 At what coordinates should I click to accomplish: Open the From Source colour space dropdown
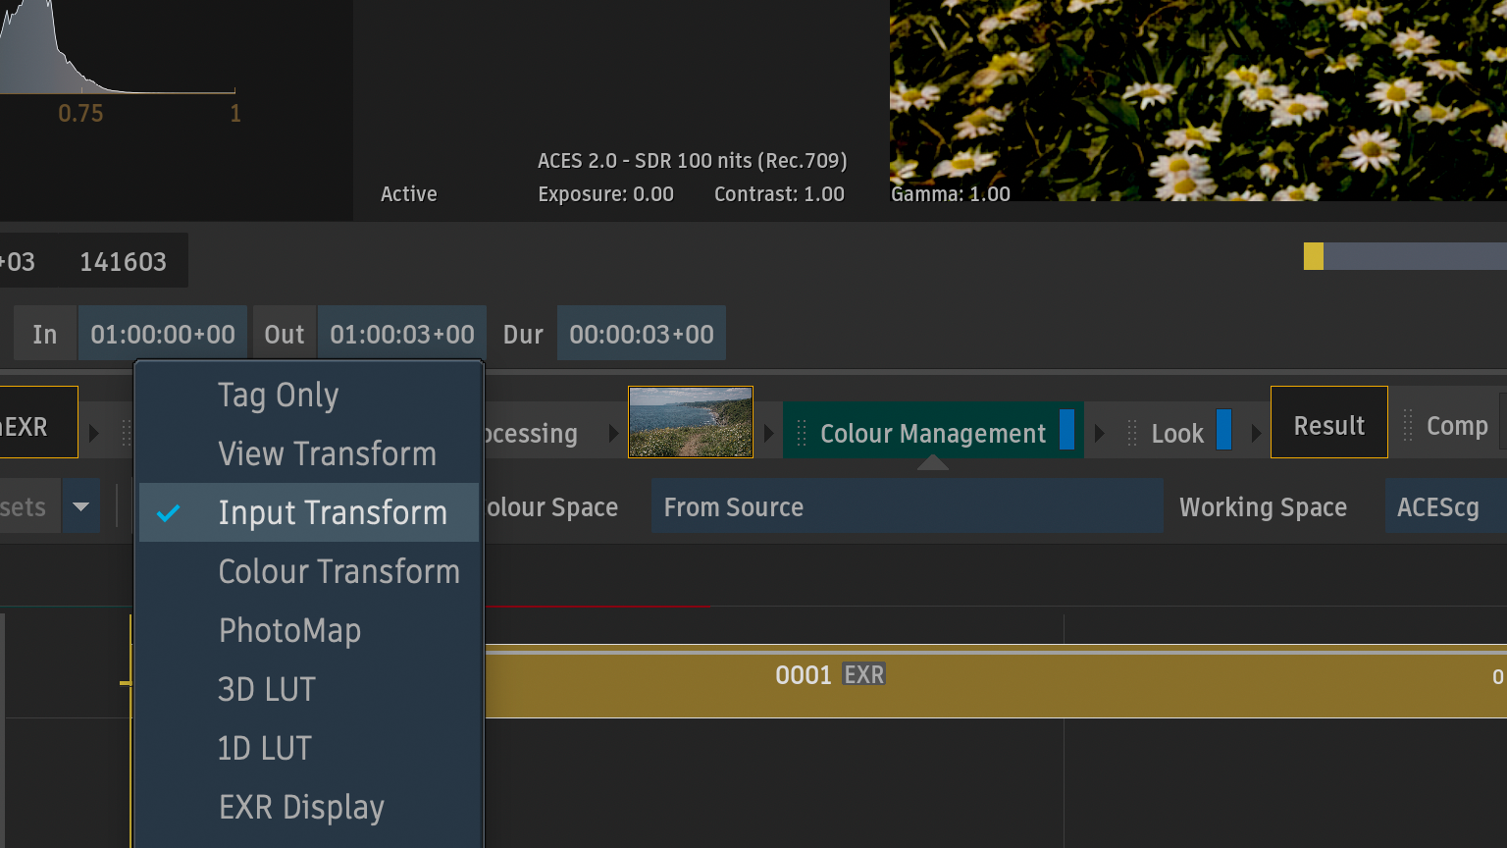[907, 506]
